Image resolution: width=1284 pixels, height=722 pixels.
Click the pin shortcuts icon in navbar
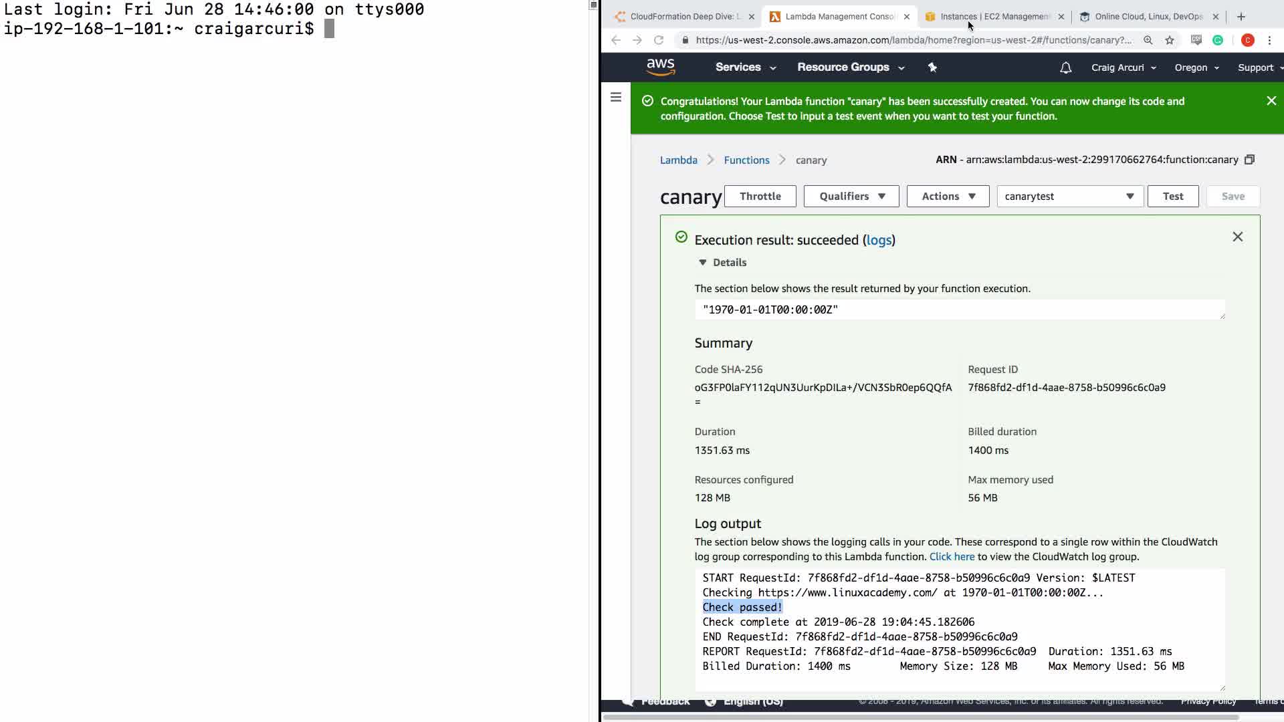[932, 67]
